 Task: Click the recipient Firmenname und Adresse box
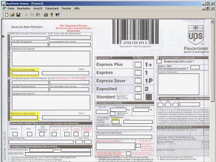pyautogui.click(x=51, y=102)
